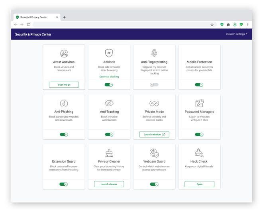Turn off the Mobile Protection toggle
263x212 pixels.
199,85
